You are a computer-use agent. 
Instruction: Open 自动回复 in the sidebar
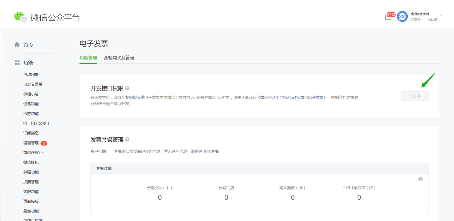tap(31, 75)
